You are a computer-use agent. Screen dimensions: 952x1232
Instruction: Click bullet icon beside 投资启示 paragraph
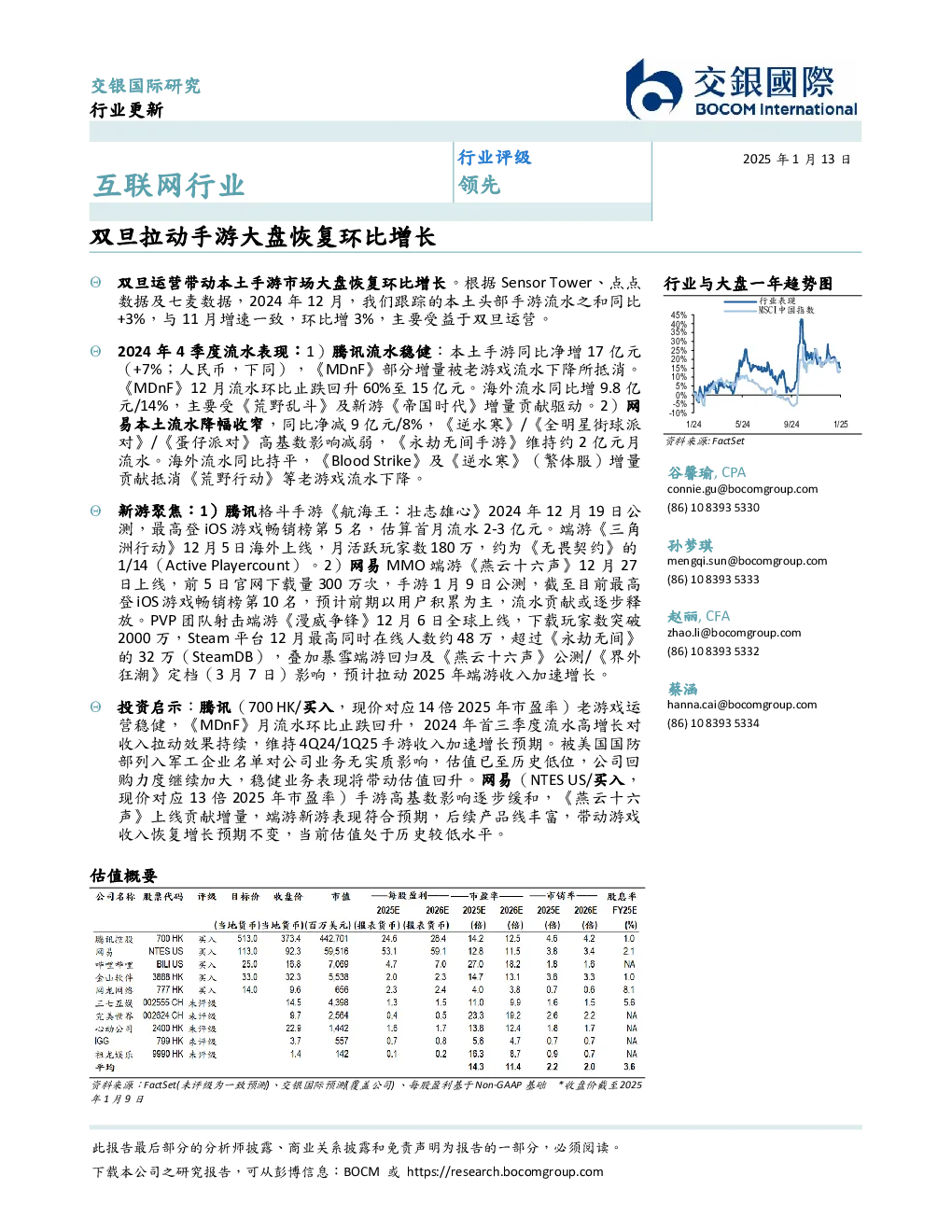click(95, 707)
